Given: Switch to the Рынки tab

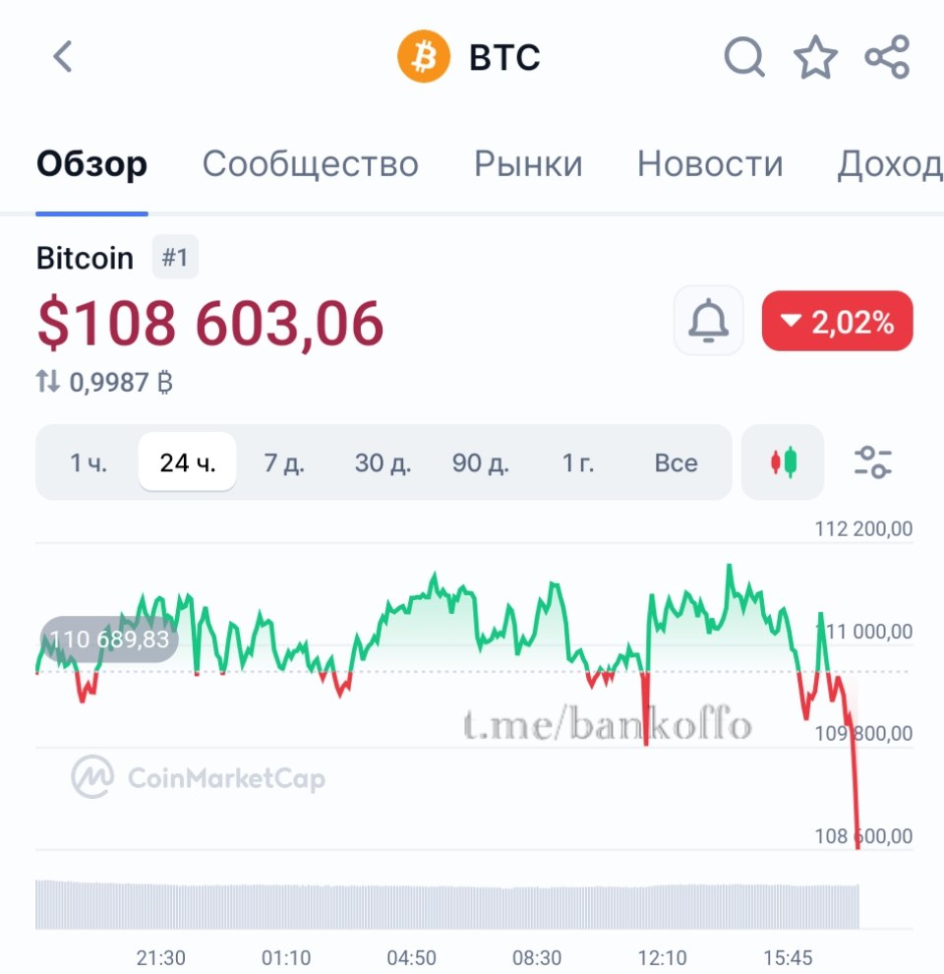Looking at the screenshot, I should point(528,164).
